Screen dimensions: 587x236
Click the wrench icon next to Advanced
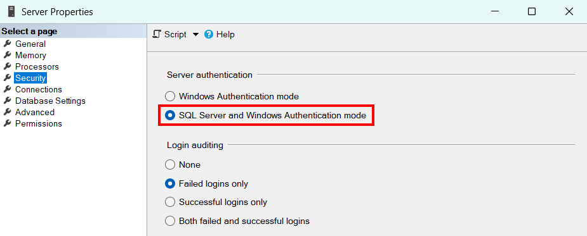coord(7,112)
